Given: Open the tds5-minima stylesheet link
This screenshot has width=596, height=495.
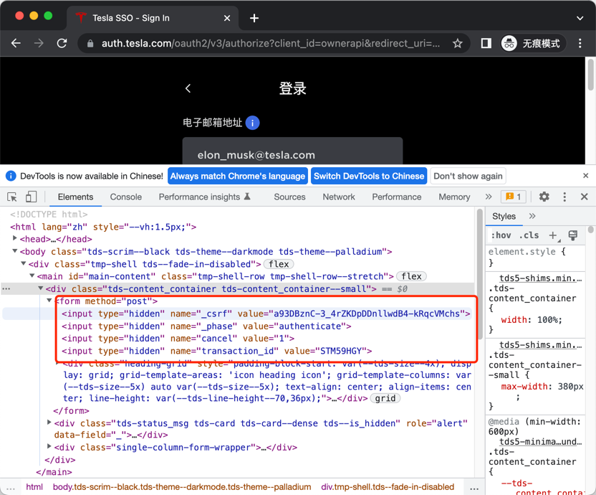Looking at the screenshot, I should click(541, 442).
